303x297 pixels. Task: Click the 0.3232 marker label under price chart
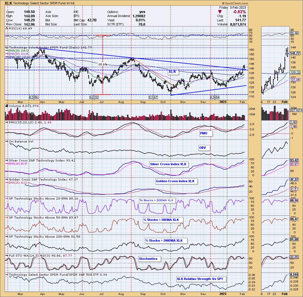(x=94, y=97)
